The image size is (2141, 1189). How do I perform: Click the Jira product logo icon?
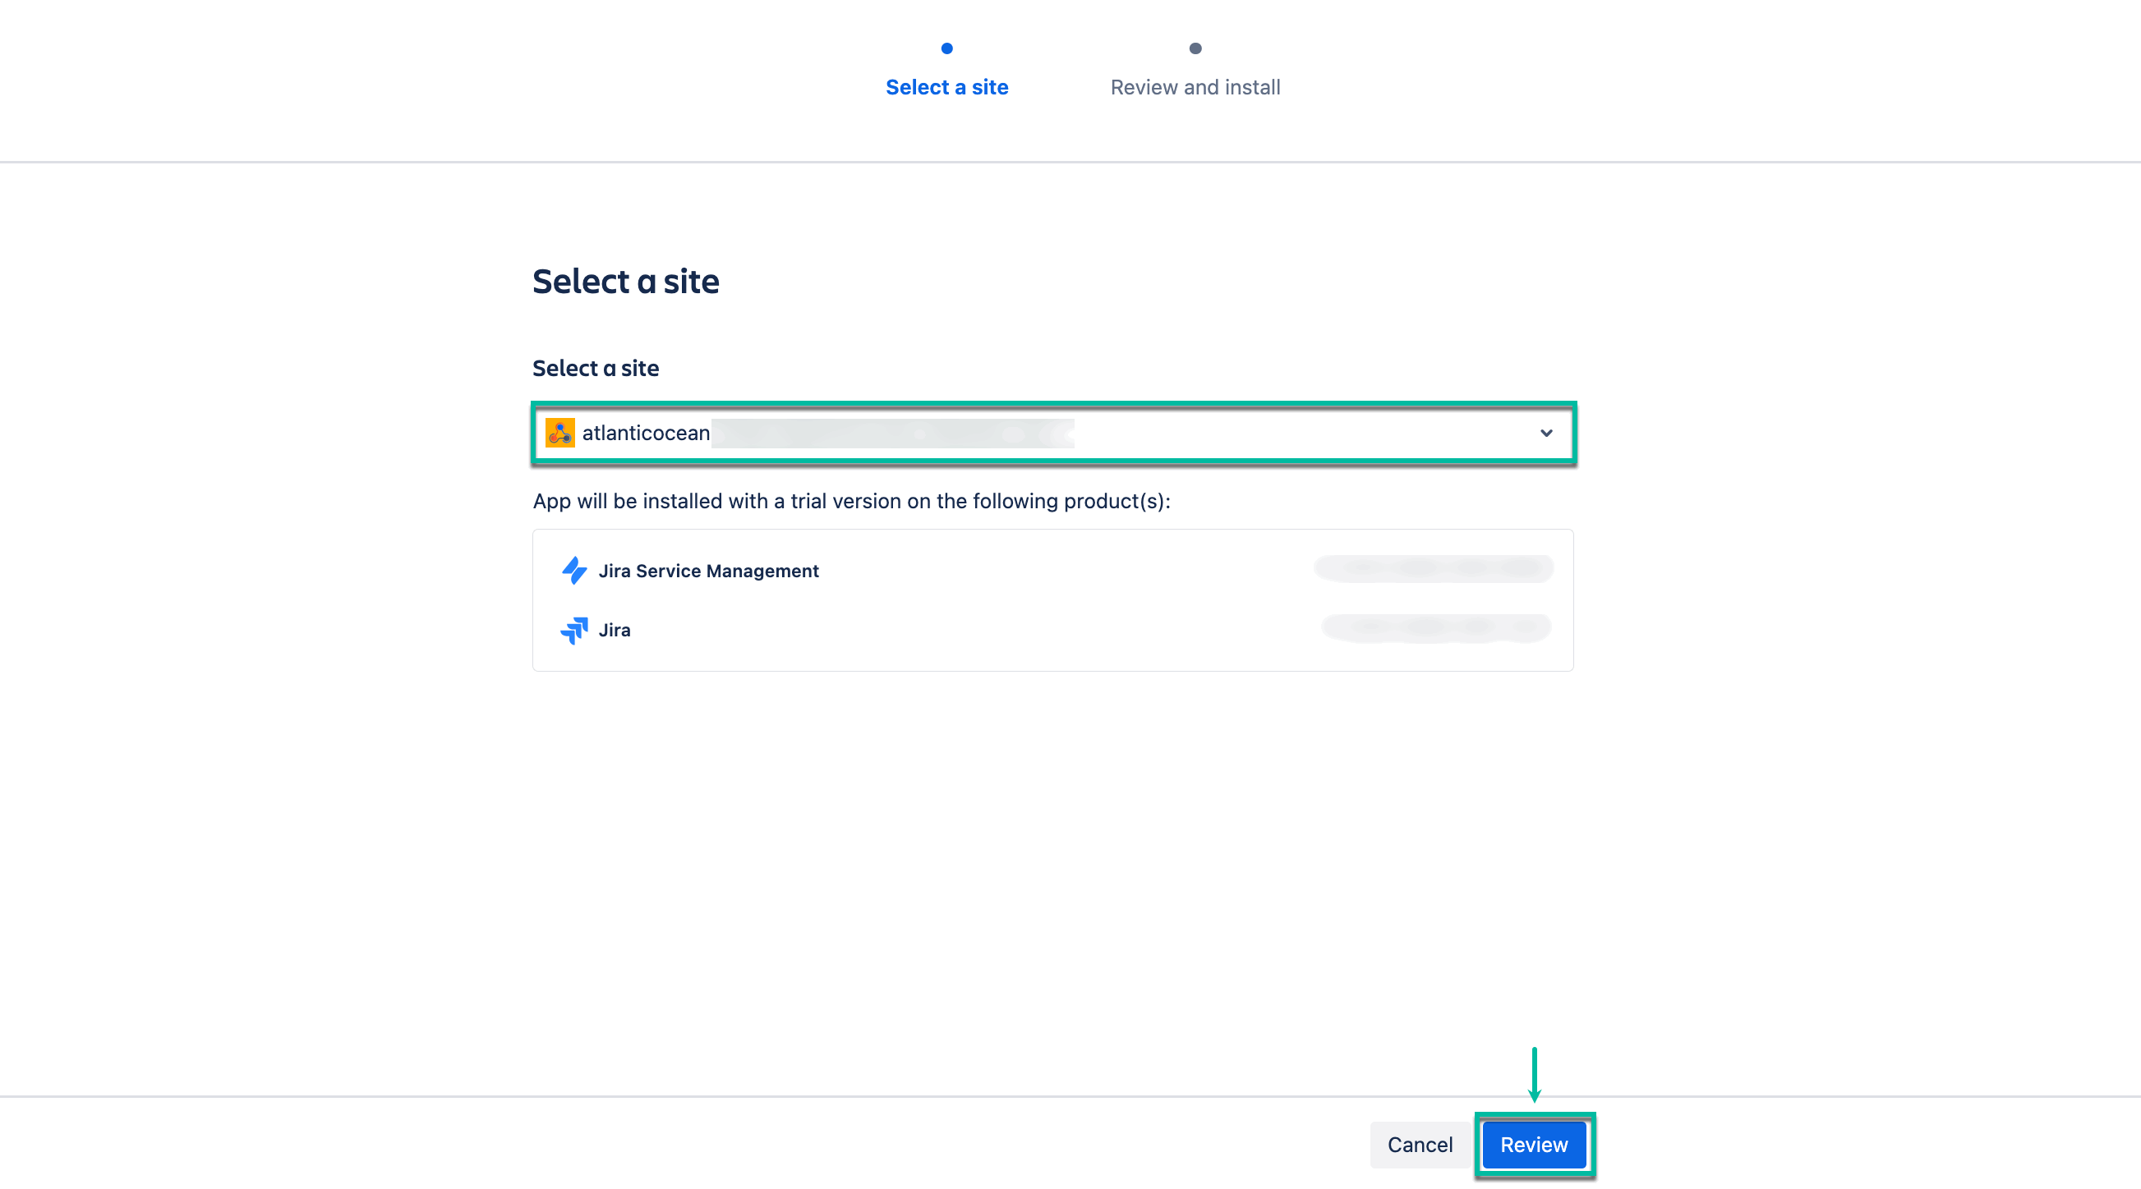pos(573,630)
